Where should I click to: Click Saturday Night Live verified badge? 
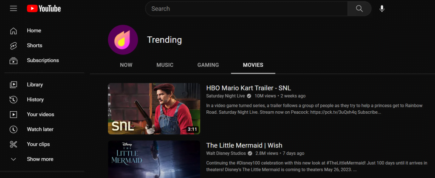(249, 96)
